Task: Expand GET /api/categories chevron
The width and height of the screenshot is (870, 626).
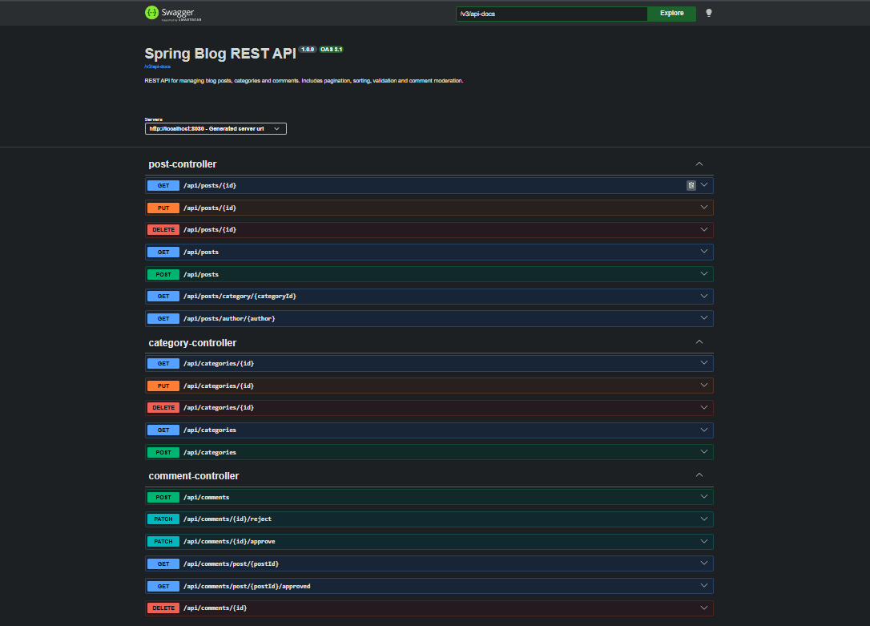Action: pos(704,430)
